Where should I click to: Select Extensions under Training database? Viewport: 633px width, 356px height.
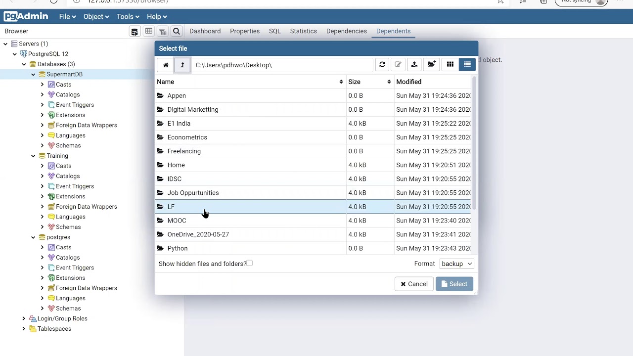tap(70, 196)
